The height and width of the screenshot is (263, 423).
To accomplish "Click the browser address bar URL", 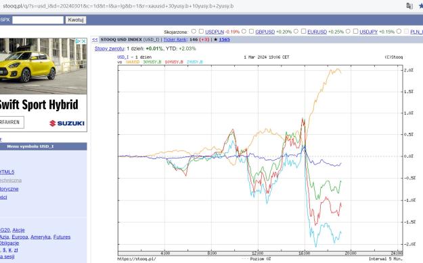I will [118, 6].
